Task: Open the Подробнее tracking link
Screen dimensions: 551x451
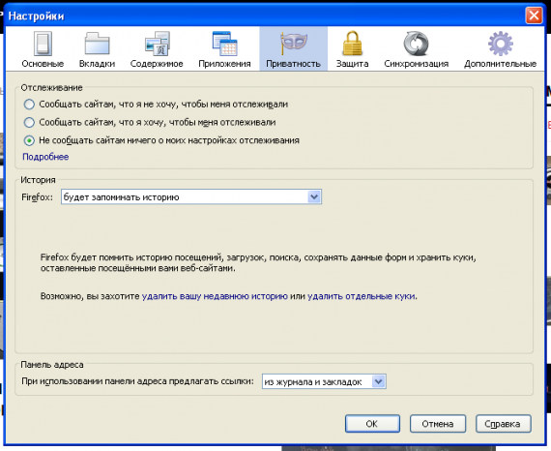Action: (45, 157)
